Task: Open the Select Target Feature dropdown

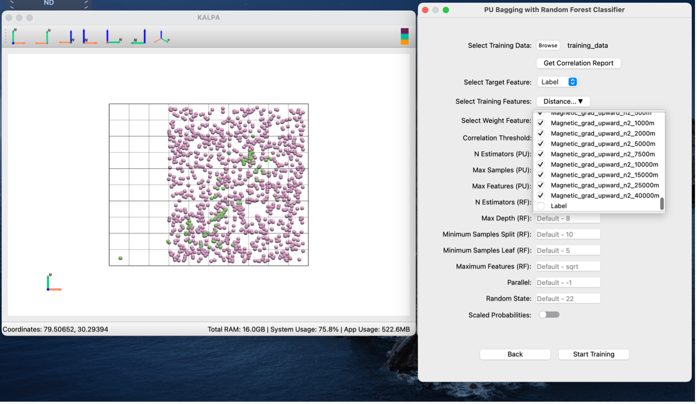Action: (557, 82)
